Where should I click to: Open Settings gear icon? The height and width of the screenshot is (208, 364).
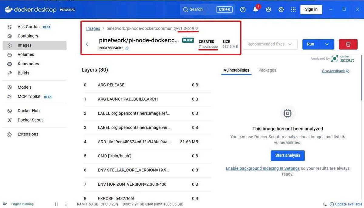(281, 10)
